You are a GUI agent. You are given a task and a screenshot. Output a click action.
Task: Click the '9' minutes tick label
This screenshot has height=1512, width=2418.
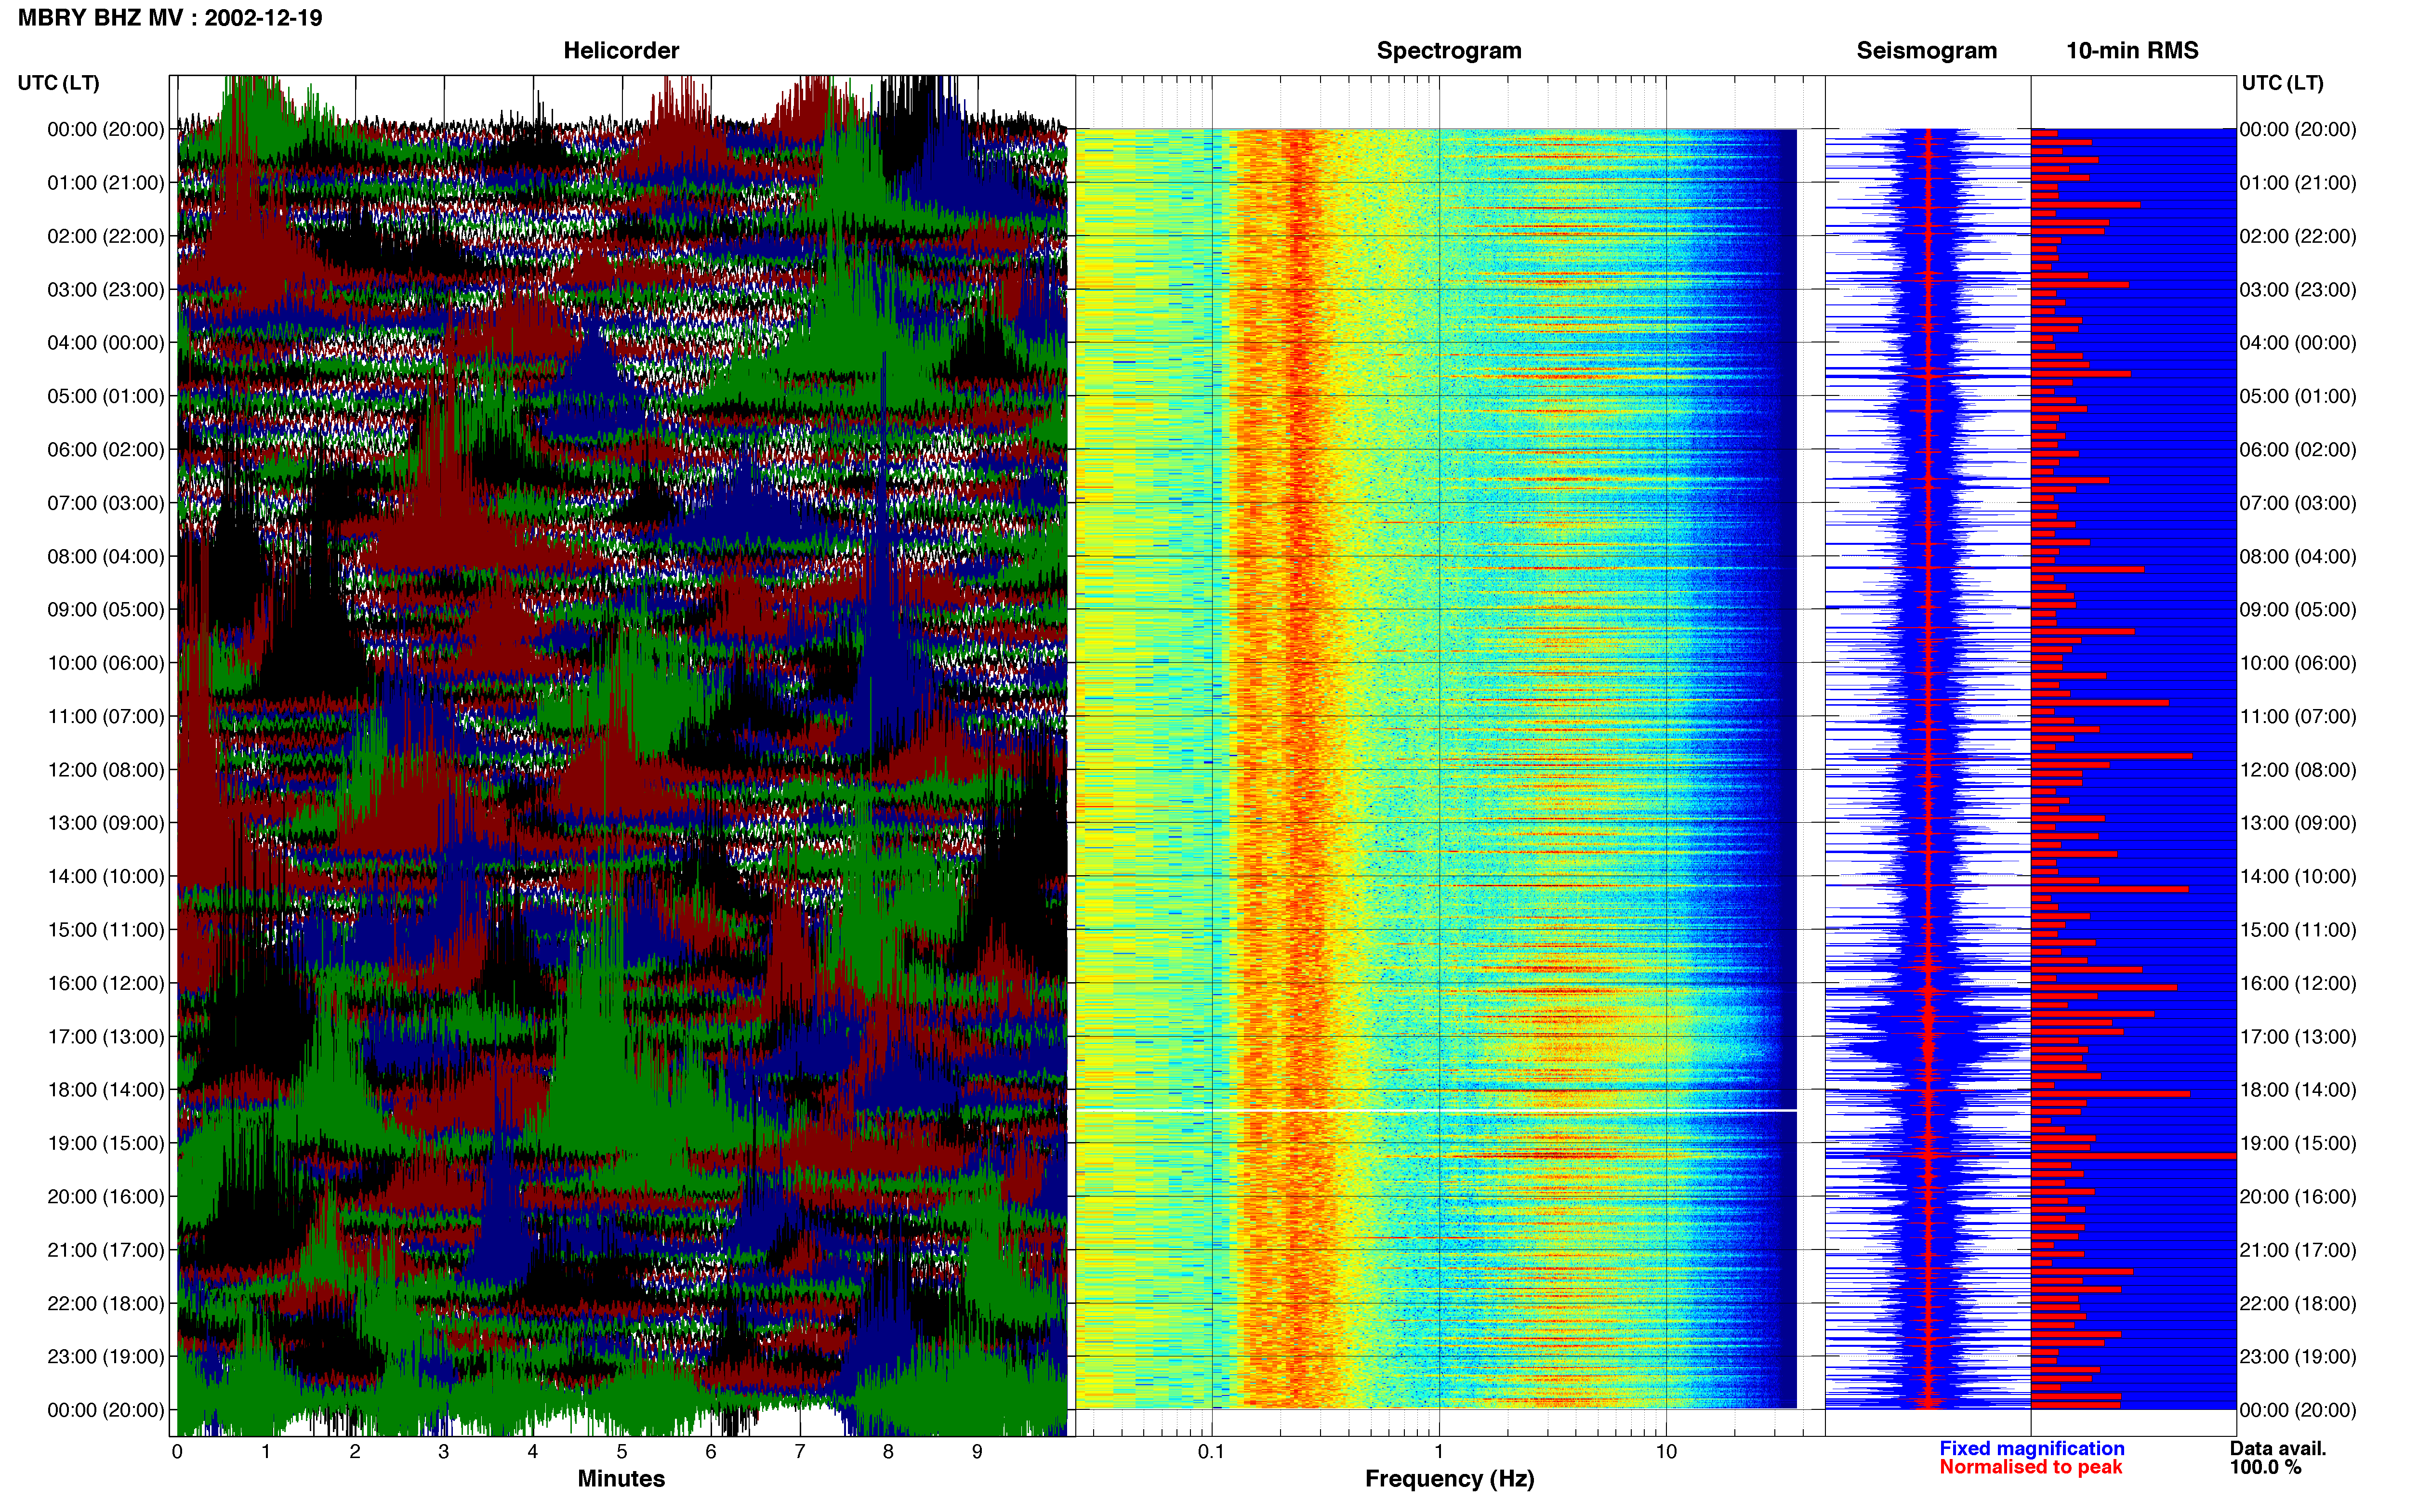coord(977,1452)
